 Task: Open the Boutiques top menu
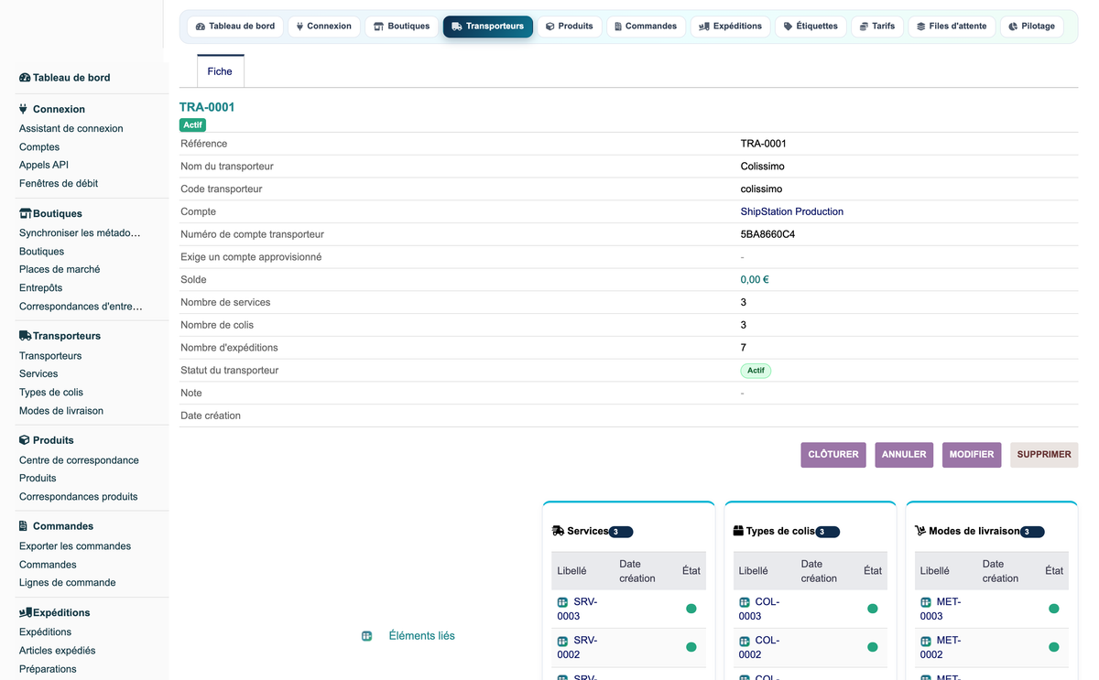coord(401,27)
